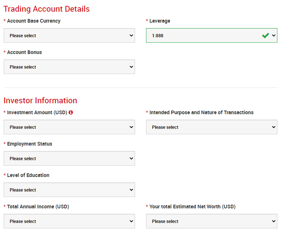292x239 pixels.
Task: Click the Account Base Currency label text
Action: pyautogui.click(x=34, y=21)
